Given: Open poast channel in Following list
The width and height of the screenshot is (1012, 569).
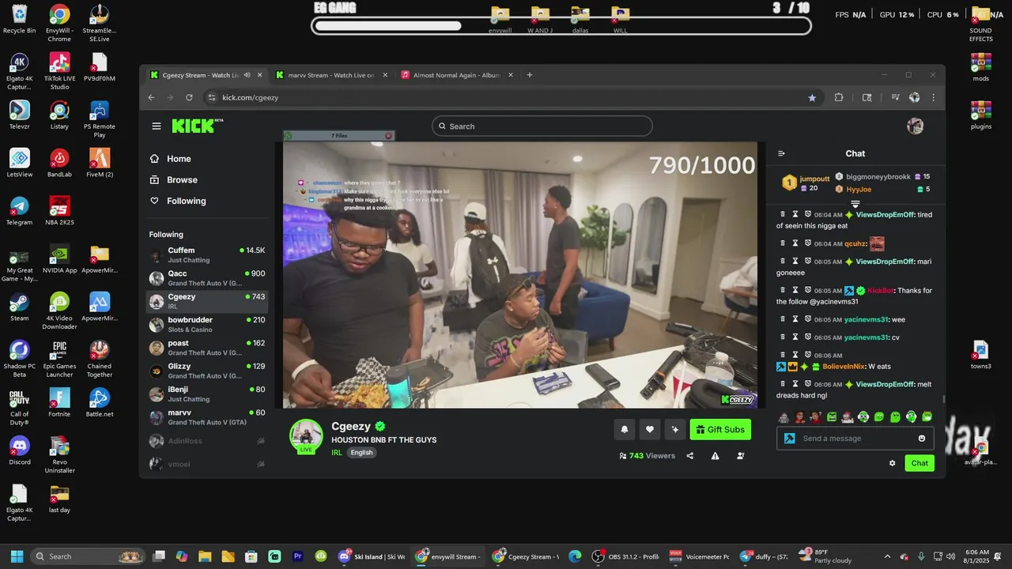Looking at the screenshot, I should pyautogui.click(x=207, y=348).
